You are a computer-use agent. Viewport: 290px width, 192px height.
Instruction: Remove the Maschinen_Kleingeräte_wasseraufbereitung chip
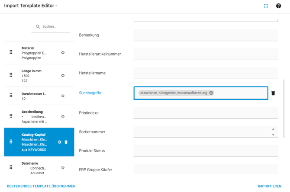point(211,93)
